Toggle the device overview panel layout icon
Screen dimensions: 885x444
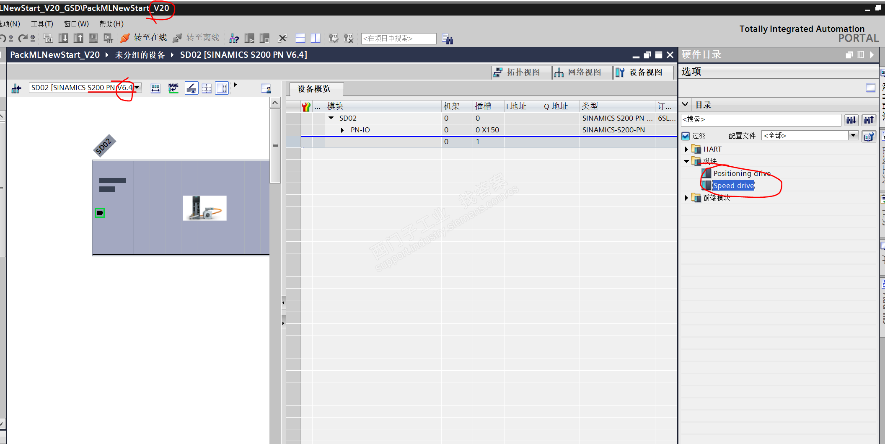tap(222, 88)
